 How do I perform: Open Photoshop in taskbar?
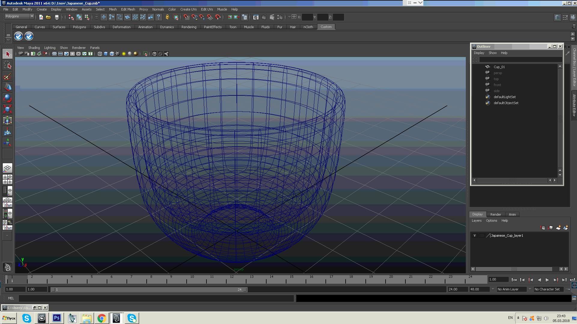pos(56,318)
